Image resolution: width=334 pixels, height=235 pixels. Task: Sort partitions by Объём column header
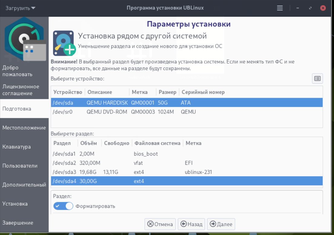pyautogui.click(x=89, y=143)
